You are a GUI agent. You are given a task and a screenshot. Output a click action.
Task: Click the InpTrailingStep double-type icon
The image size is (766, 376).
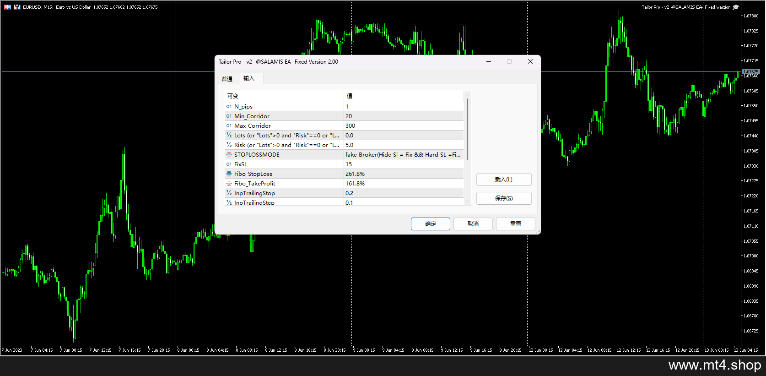(x=229, y=202)
